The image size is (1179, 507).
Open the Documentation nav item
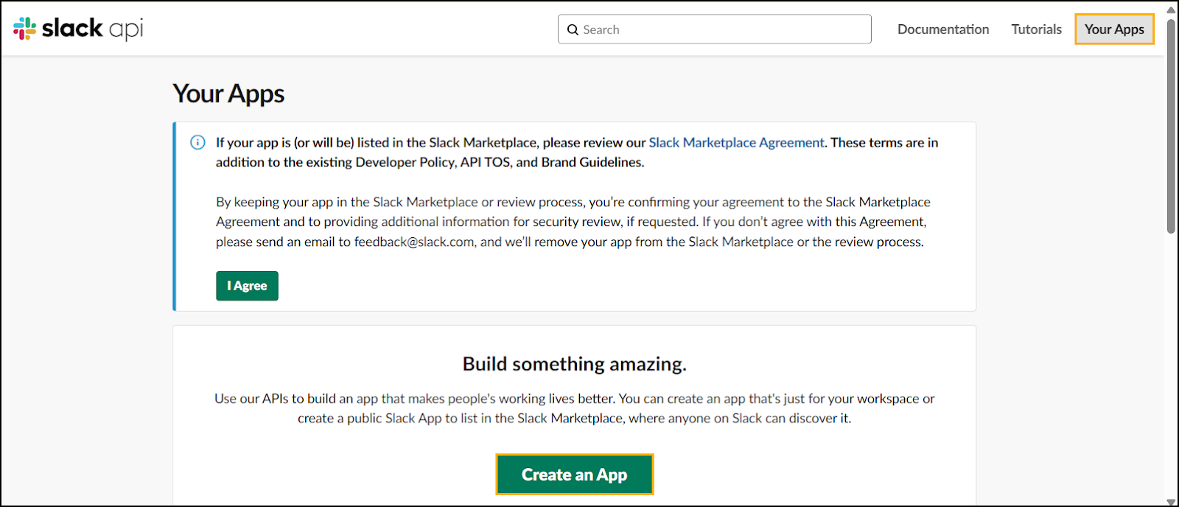(x=942, y=29)
